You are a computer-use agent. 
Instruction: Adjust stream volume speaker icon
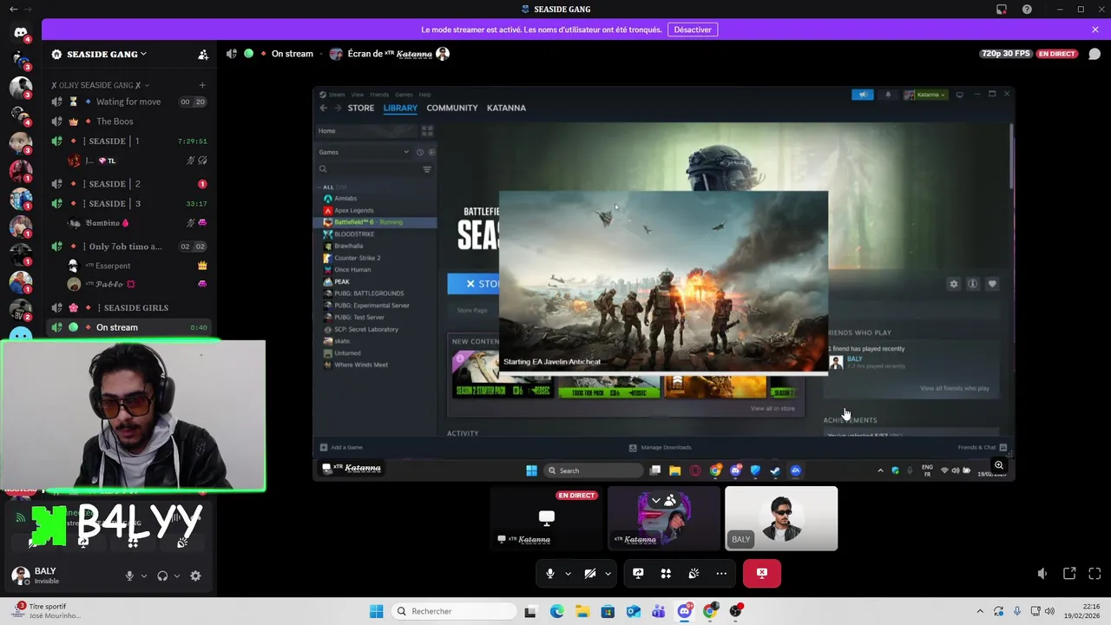click(x=1042, y=574)
